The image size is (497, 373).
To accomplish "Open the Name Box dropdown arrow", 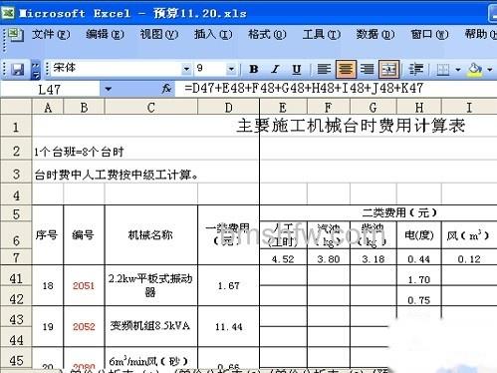I will [108, 89].
